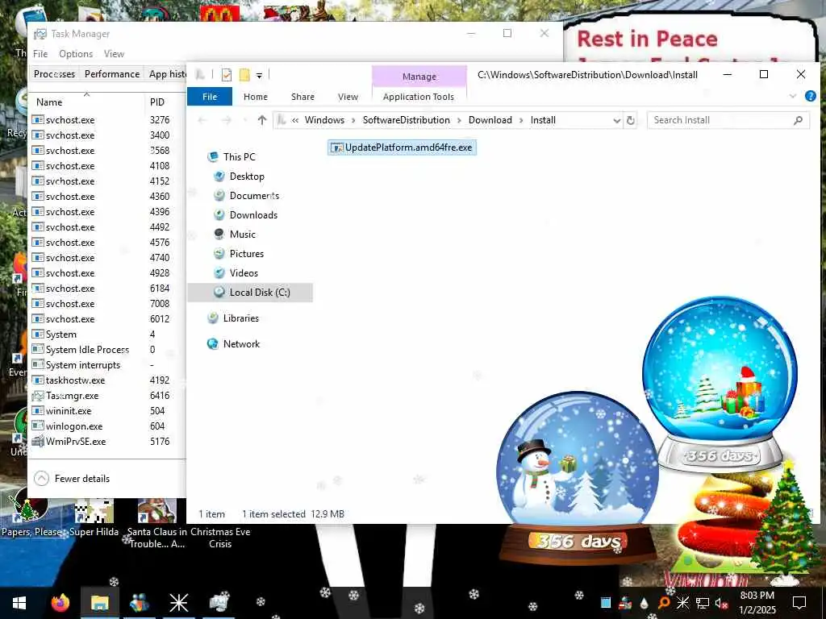Open the Super Hilda desktop shortcut

(x=94, y=517)
